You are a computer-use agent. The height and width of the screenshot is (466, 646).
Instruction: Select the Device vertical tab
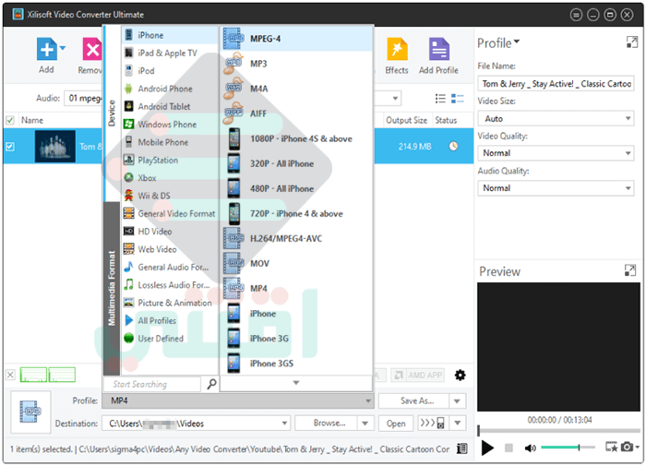[x=112, y=114]
